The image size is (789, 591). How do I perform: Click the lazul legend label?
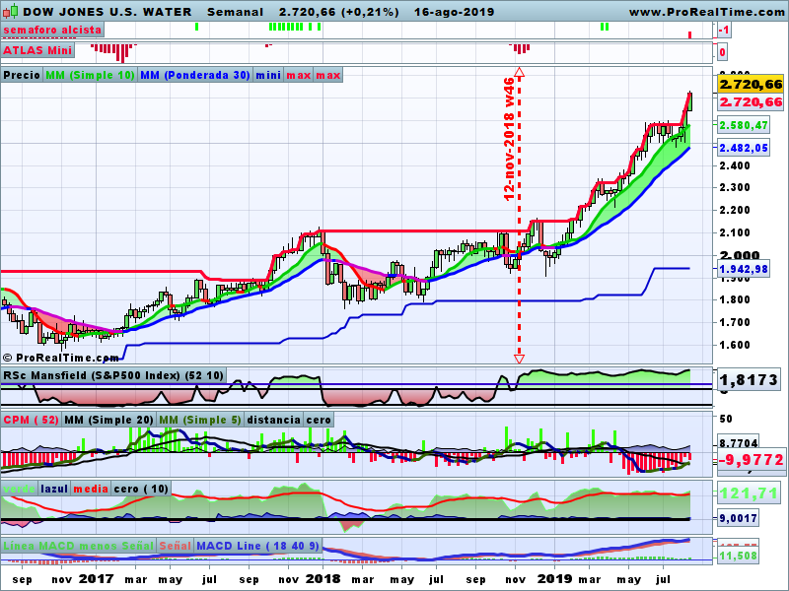click(x=54, y=489)
